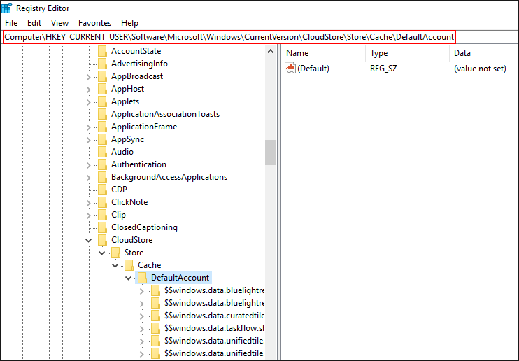Click the (Default) string value icon
The width and height of the screenshot is (519, 361).
tap(290, 69)
